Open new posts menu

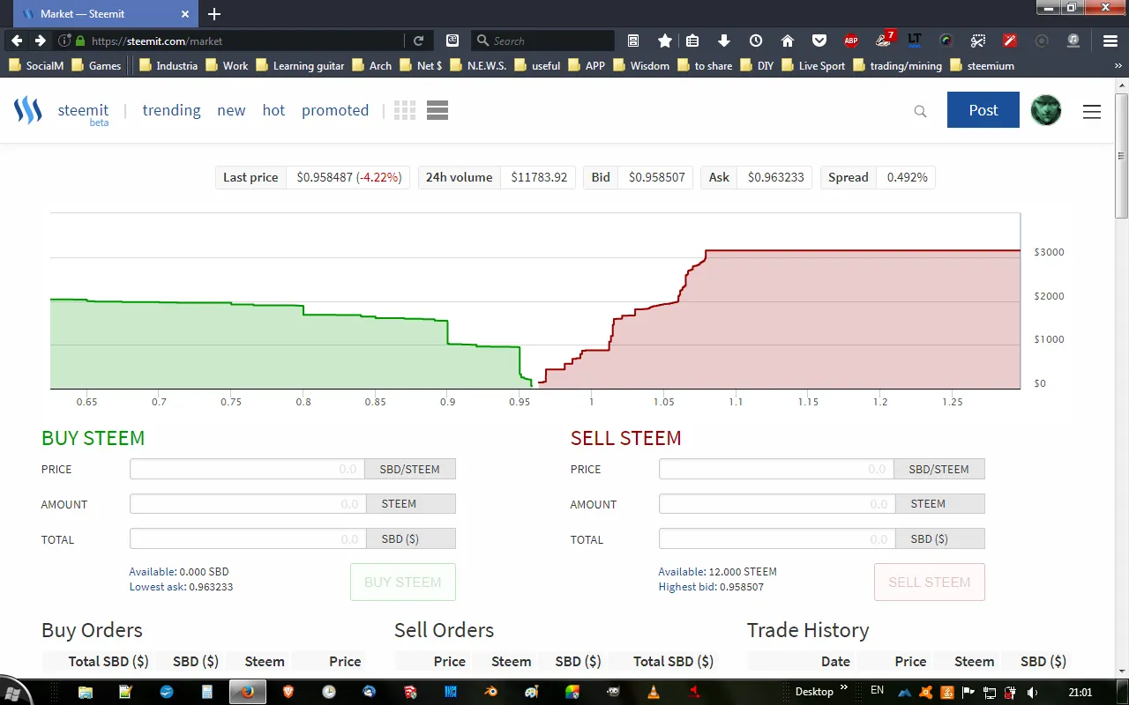231,110
